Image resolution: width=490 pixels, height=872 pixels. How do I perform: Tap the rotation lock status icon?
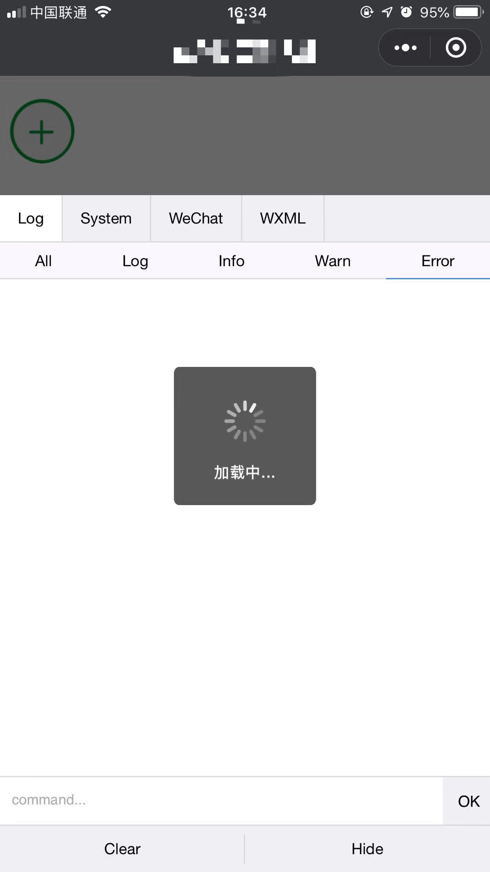coord(367,12)
